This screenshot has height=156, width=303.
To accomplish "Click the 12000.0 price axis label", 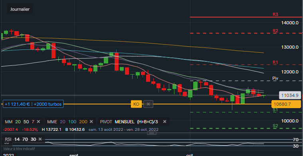I will [x=290, y=72].
